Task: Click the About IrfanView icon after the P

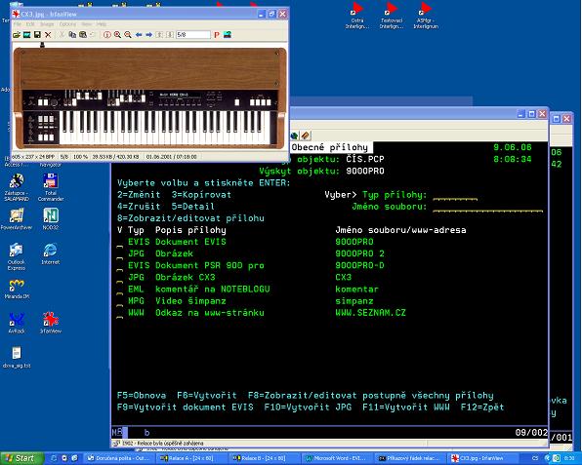Action: coord(228,35)
